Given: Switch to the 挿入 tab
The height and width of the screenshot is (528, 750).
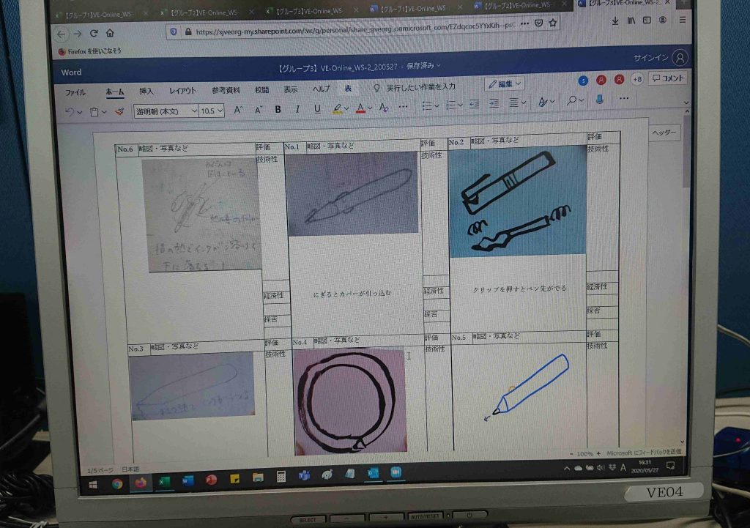Looking at the screenshot, I should (146, 92).
